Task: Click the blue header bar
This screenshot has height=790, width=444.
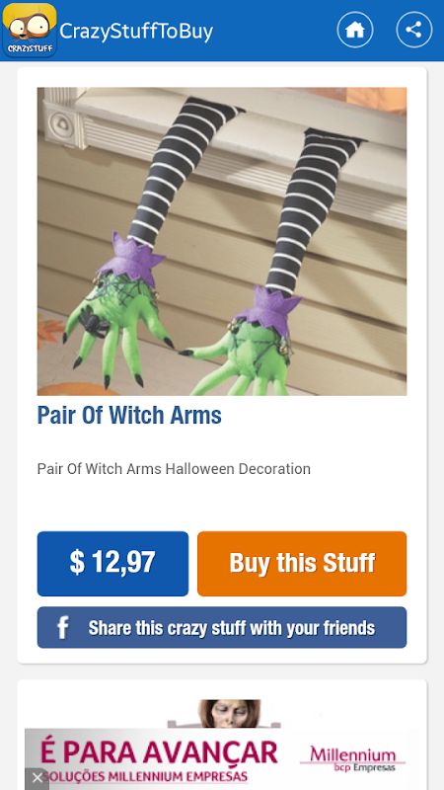Action: coord(222,31)
